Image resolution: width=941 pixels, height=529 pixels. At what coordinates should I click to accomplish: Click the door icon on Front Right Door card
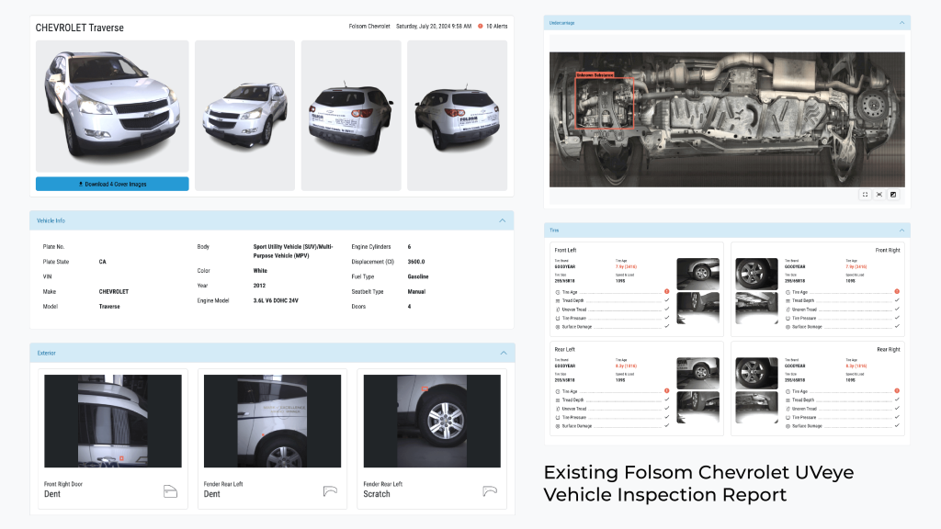(169, 491)
